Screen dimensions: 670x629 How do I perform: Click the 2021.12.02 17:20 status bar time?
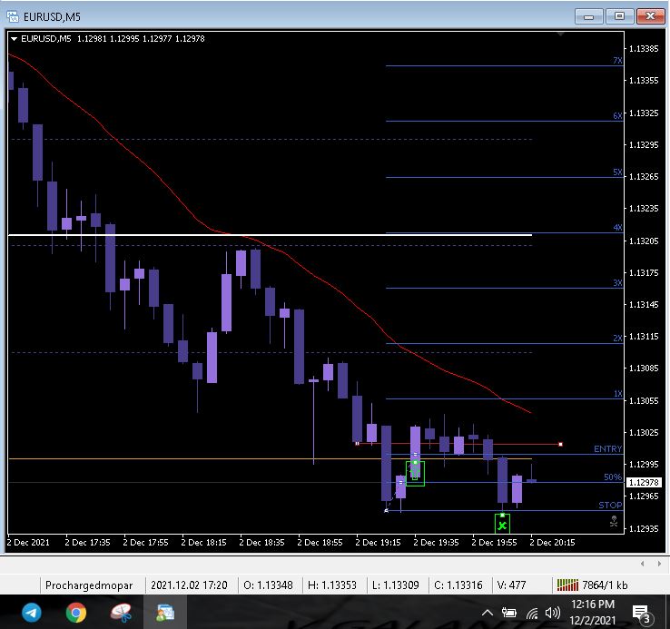click(189, 585)
